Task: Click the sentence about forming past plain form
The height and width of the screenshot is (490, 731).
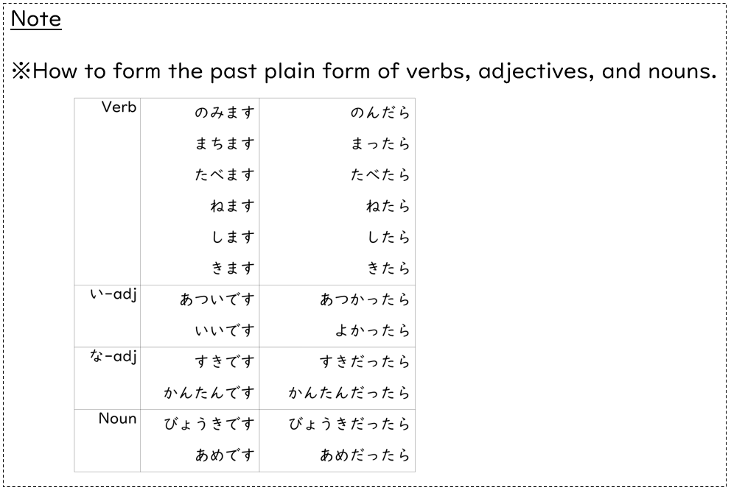Action: coord(364,71)
